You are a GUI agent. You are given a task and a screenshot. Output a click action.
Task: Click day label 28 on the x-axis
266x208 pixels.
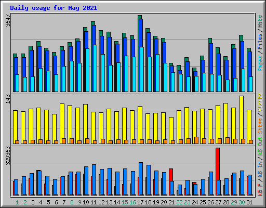pyautogui.click(x=226, y=202)
